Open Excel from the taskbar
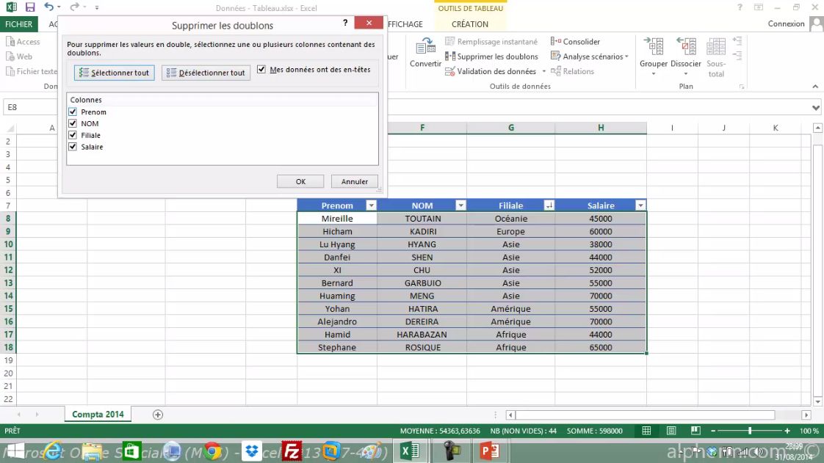The image size is (824, 463). [409, 451]
